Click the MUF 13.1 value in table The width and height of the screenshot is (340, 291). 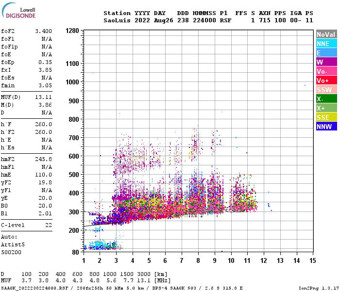point(144,281)
